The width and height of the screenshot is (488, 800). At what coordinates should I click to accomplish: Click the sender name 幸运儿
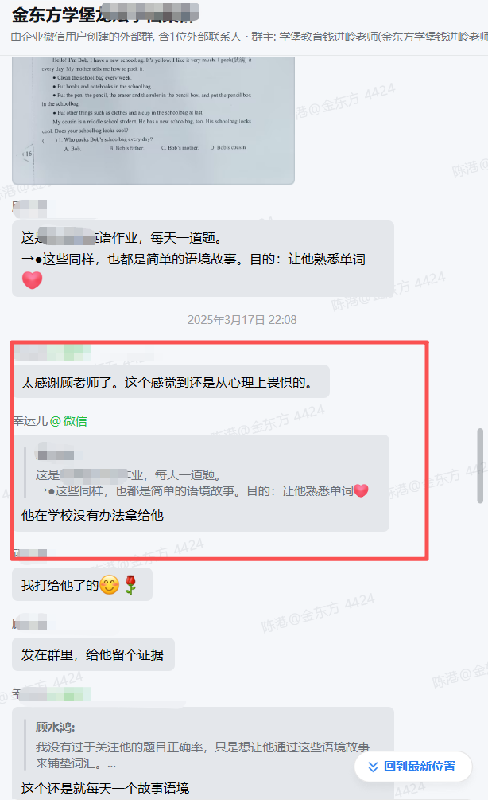[30, 421]
